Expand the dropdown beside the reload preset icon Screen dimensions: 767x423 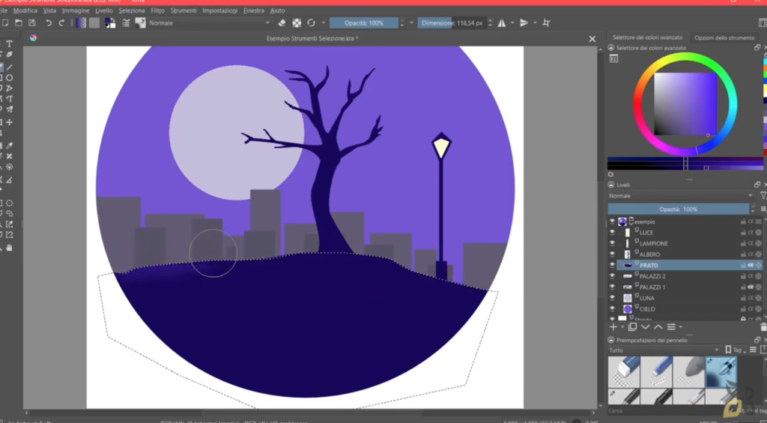pos(323,23)
